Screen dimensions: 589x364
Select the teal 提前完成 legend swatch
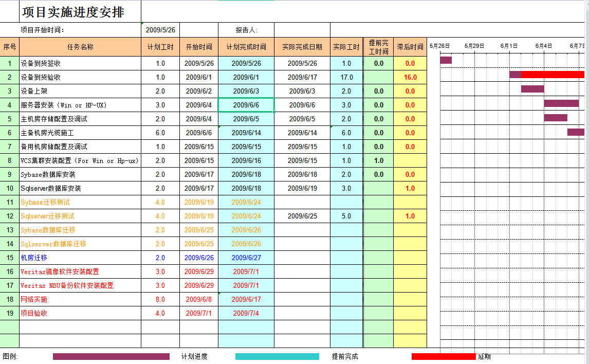[277, 356]
